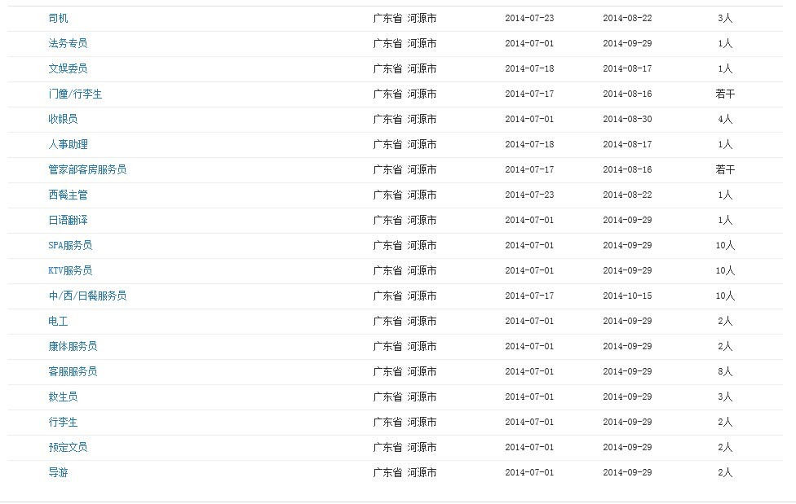Open the 电工 job link
796x504 pixels.
tap(58, 322)
